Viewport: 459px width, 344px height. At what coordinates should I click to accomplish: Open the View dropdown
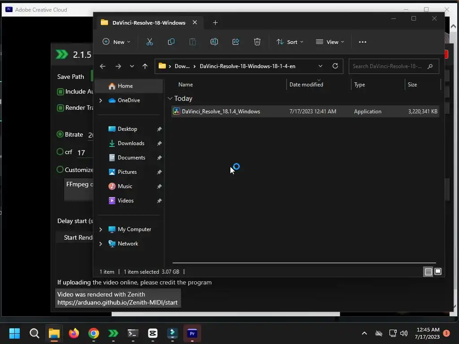click(x=330, y=42)
